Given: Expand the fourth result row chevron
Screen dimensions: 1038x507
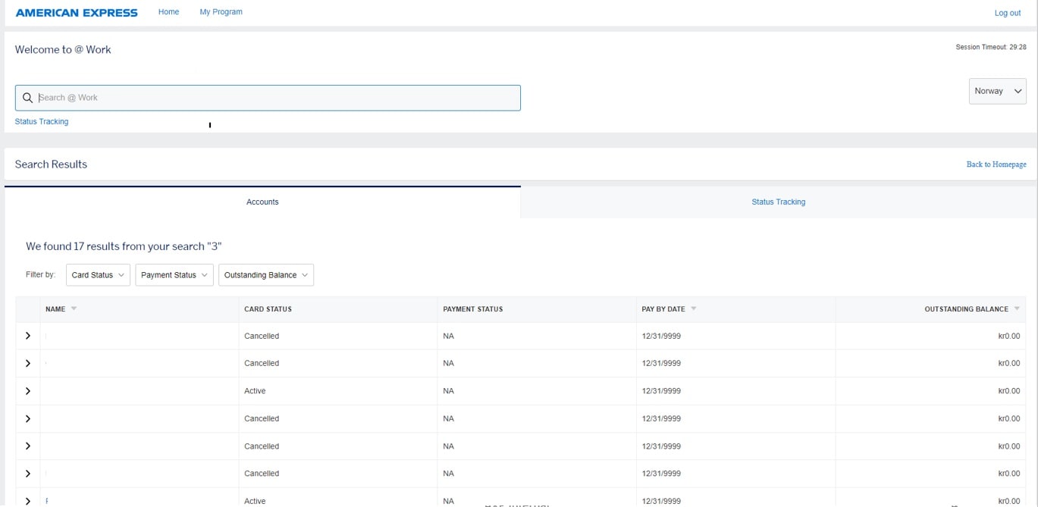Looking at the screenshot, I should click(28, 419).
